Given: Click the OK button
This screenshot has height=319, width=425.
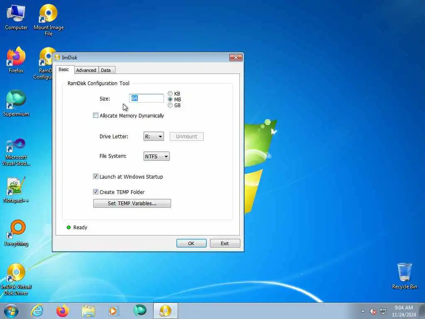Looking at the screenshot, I should pyautogui.click(x=191, y=243).
